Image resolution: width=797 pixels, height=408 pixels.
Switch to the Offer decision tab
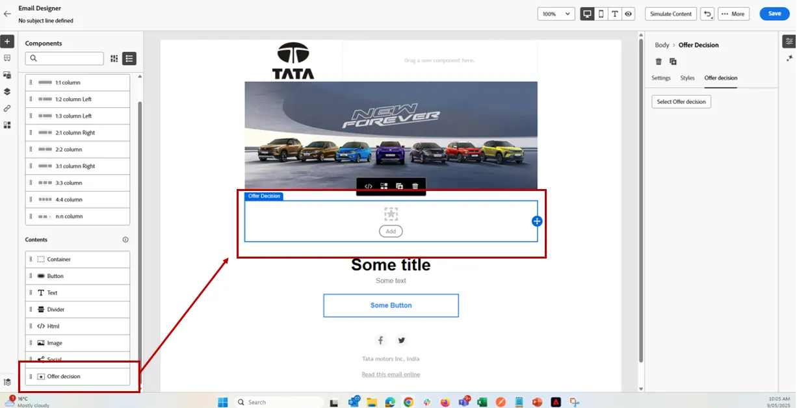pyautogui.click(x=721, y=78)
